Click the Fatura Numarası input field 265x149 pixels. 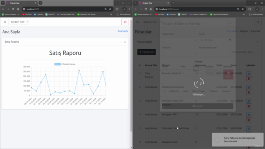click(216, 54)
